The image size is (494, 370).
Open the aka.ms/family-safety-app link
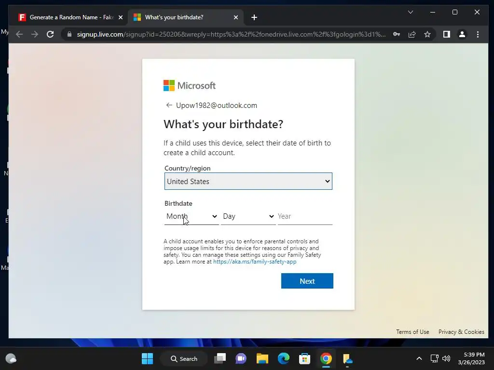tap(255, 262)
